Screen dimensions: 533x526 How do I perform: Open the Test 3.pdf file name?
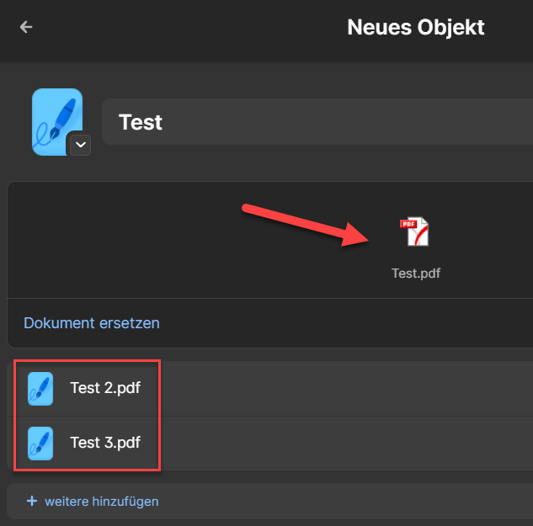pos(104,443)
